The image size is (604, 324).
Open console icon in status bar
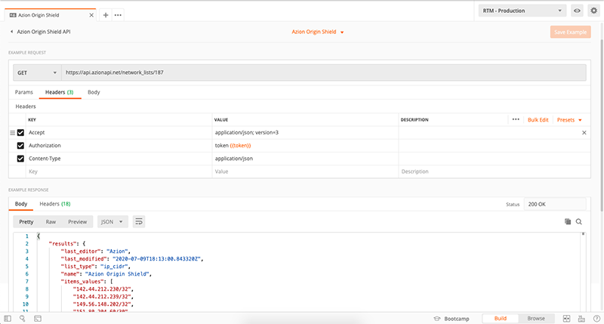[37, 319]
